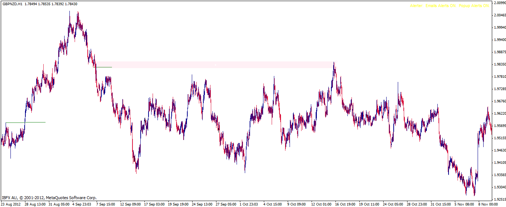The height and width of the screenshot is (207, 506).
Task: Click the 31 Oct 15:00 time label
Action: tap(441, 204)
